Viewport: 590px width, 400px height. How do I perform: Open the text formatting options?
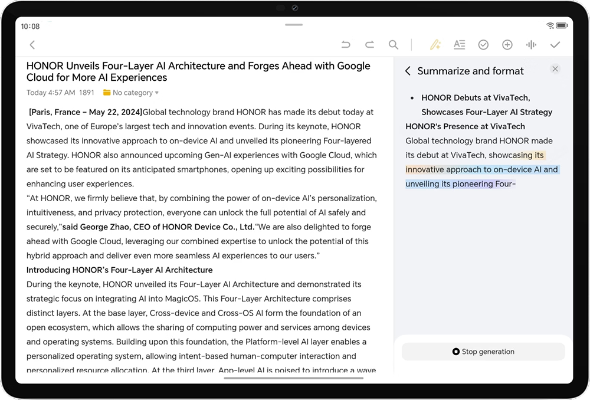pyautogui.click(x=460, y=45)
